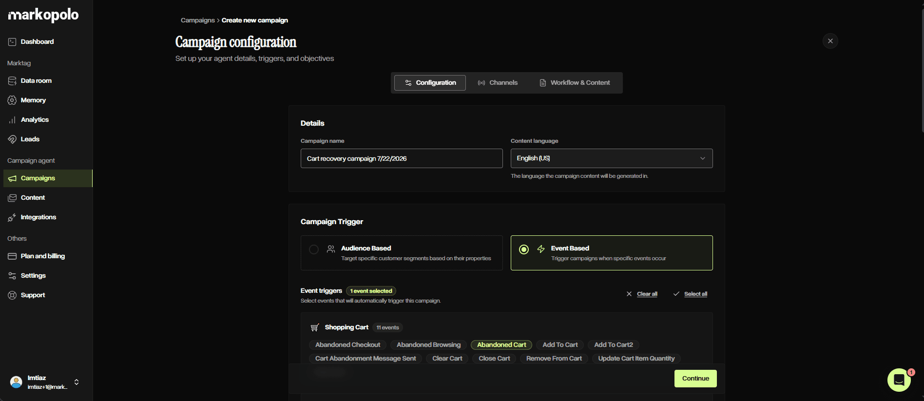Select the Event Based radio button
The width and height of the screenshot is (924, 401).
(524, 249)
